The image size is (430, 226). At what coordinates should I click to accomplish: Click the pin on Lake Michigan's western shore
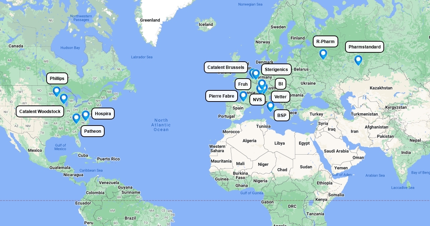click(64, 98)
